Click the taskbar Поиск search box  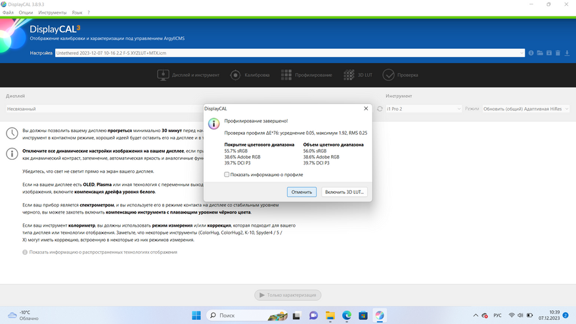248,315
